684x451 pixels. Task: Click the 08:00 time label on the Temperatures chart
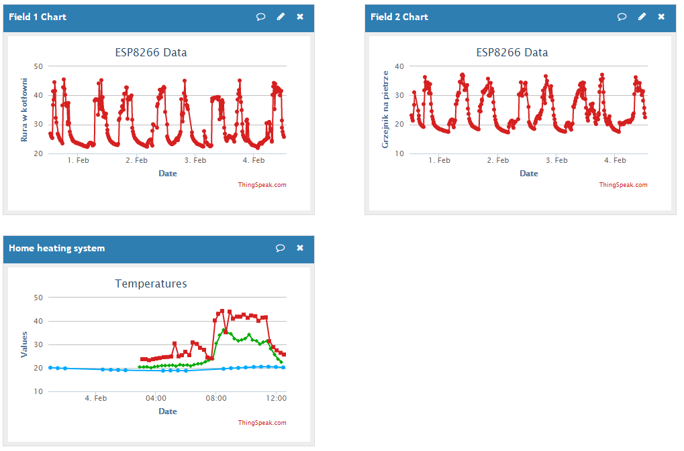click(215, 398)
